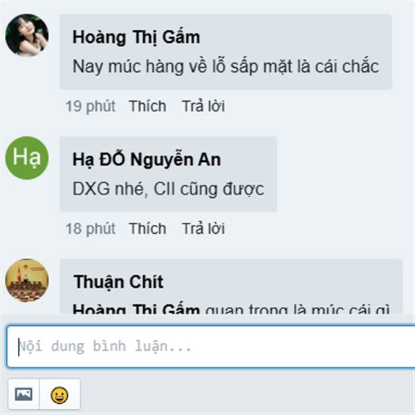Click into the Nội dung bình luận field
The height and width of the screenshot is (415, 415).
(211, 347)
